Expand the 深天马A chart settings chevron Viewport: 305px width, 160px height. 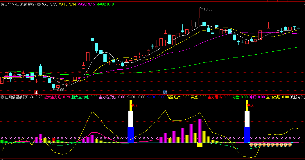pos(39,4)
